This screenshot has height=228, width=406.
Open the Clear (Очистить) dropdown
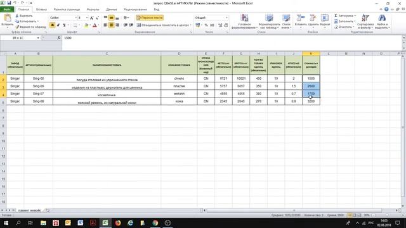pyautogui.click(x=344, y=27)
